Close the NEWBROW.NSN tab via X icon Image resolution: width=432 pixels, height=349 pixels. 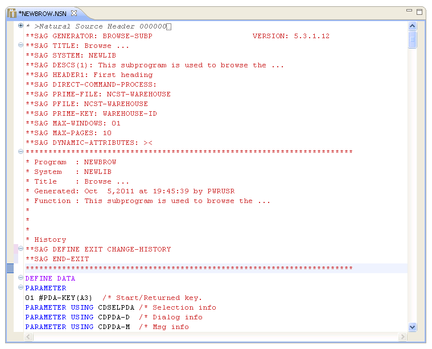pyautogui.click(x=74, y=13)
